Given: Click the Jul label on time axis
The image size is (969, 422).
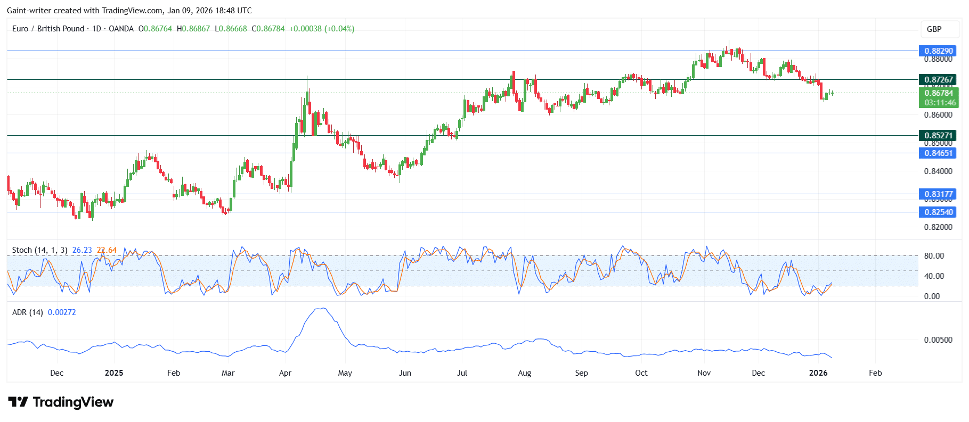Looking at the screenshot, I should coord(462,373).
